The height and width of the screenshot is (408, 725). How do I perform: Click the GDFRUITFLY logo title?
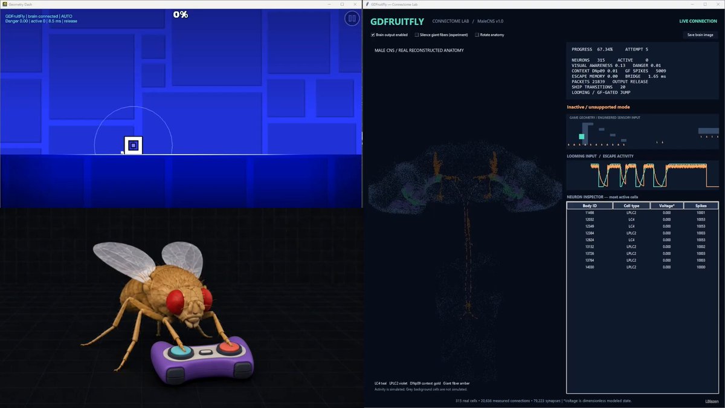397,21
